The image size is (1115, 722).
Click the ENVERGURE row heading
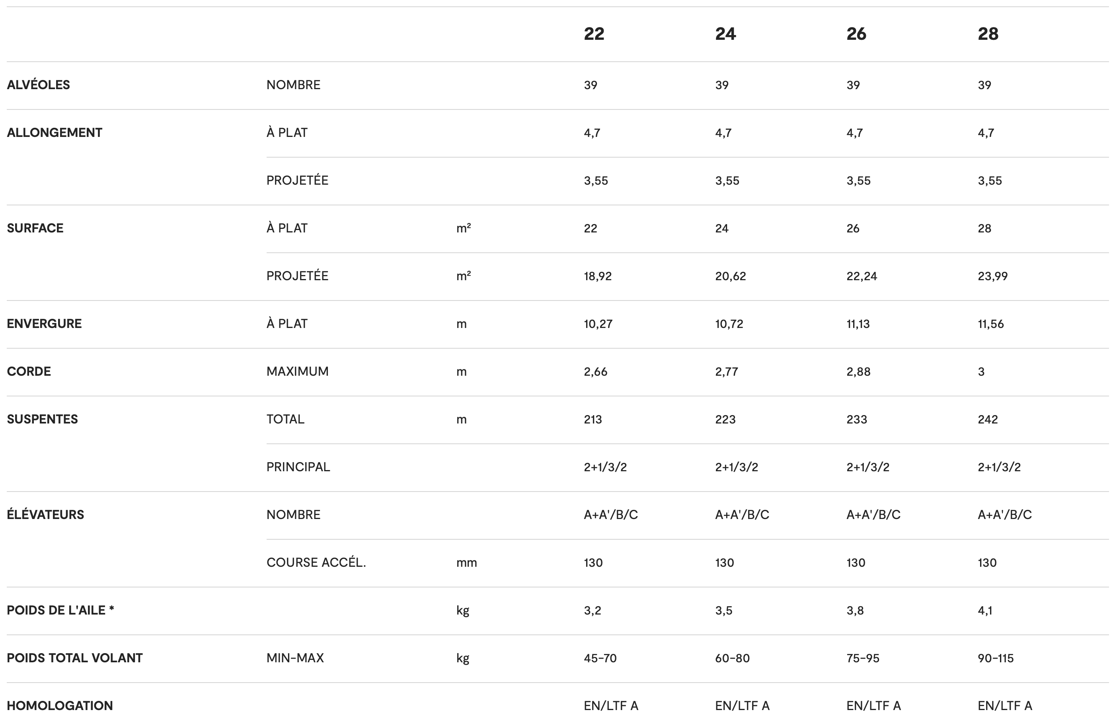(x=44, y=324)
